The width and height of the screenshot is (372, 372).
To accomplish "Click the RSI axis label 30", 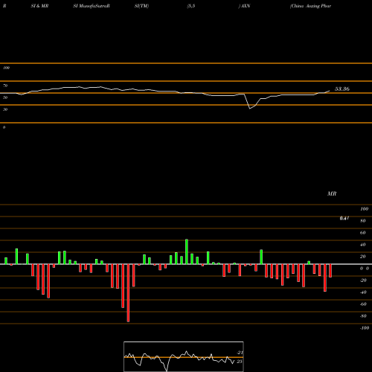I will click(x=5, y=109).
